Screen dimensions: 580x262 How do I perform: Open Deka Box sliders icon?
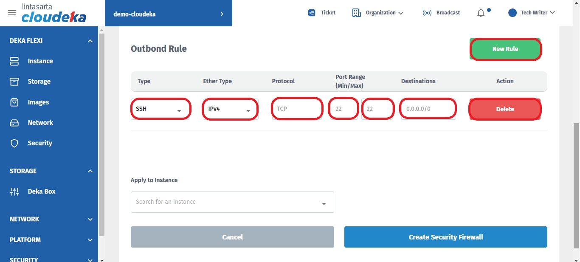point(14,192)
